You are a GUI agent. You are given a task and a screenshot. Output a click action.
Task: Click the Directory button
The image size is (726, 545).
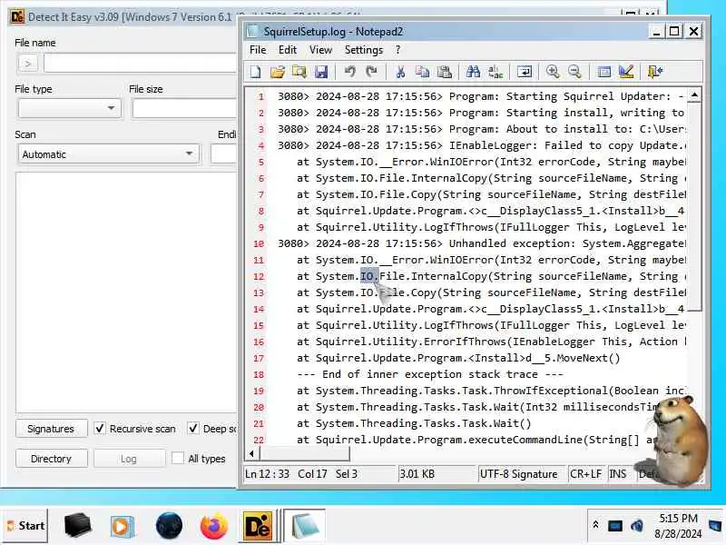pos(51,459)
